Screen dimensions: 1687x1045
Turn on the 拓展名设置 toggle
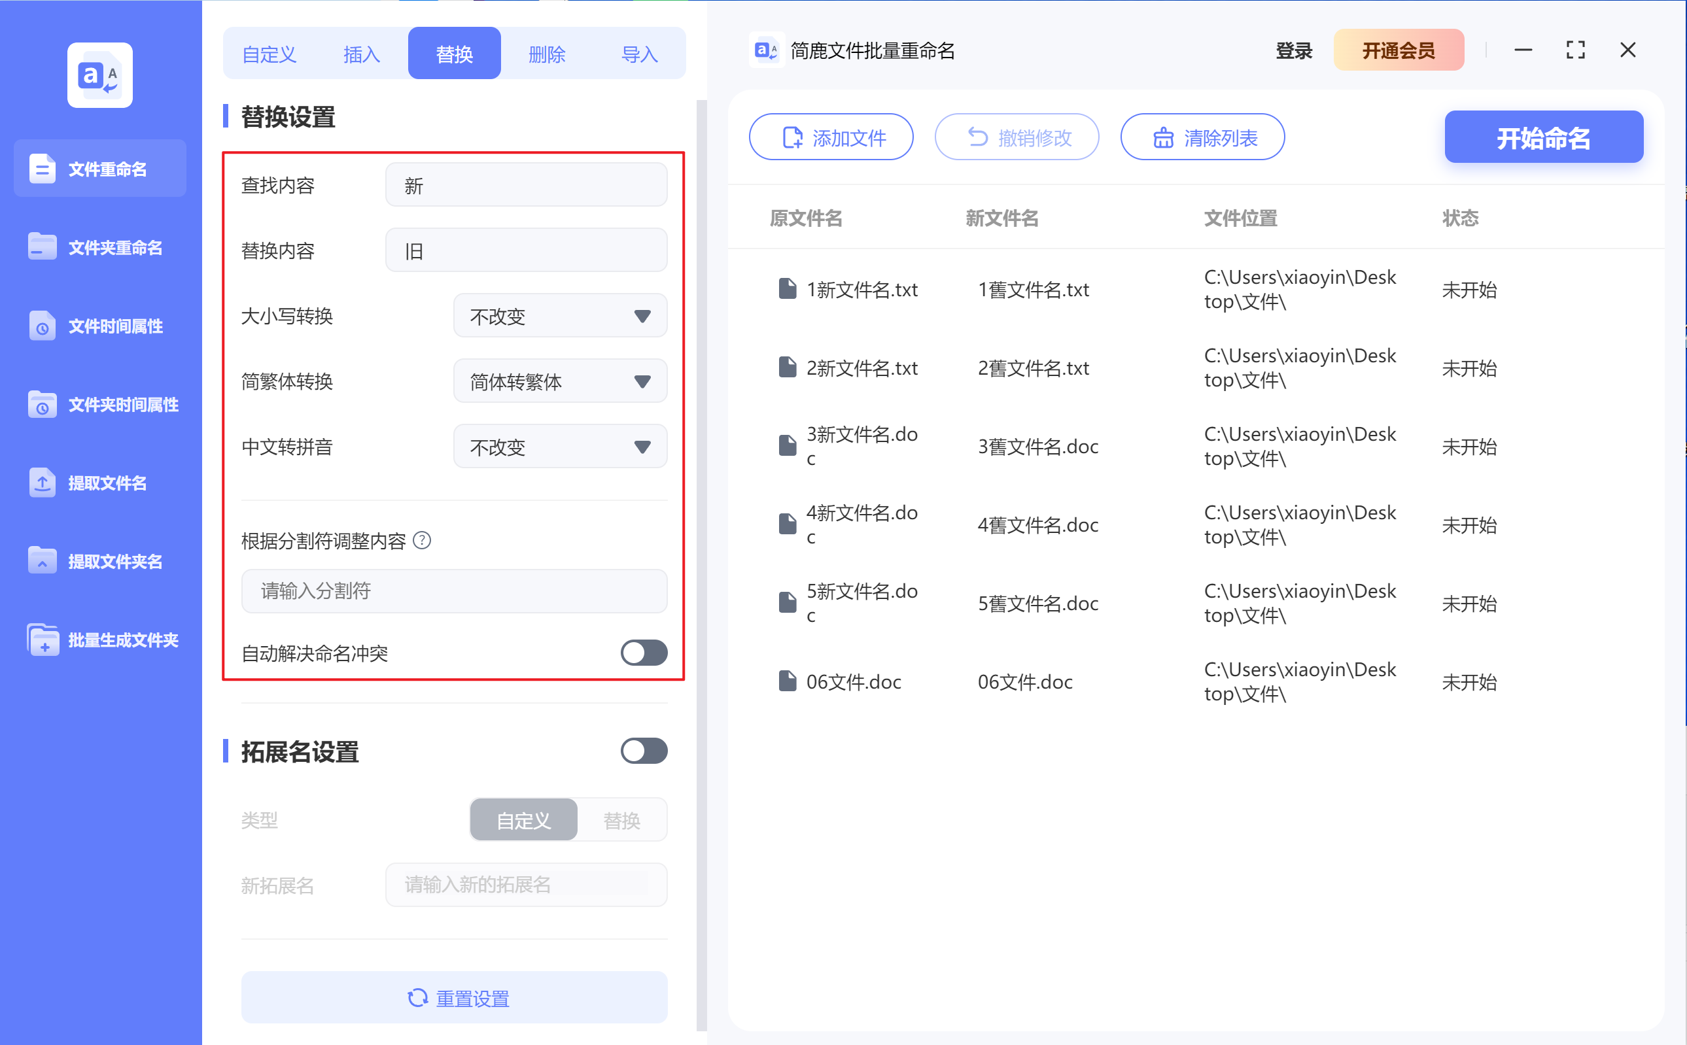[x=644, y=751]
